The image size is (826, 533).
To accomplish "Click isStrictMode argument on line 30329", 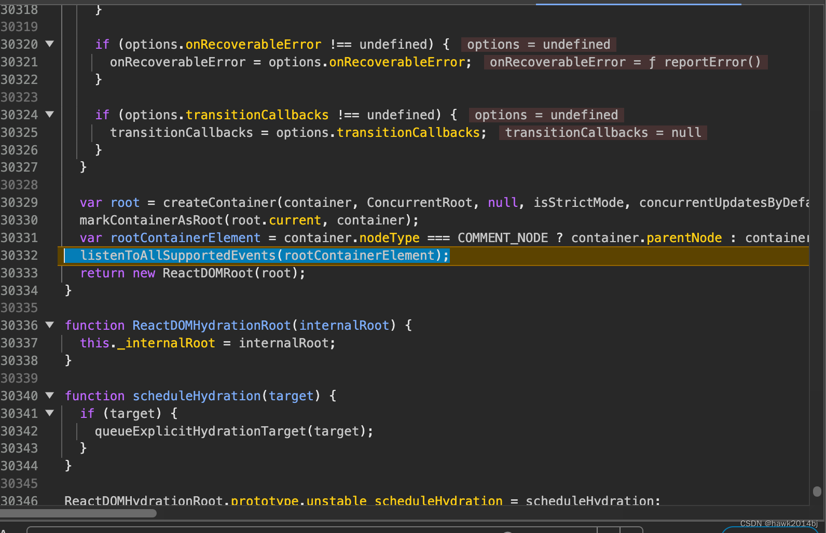I will 579,203.
